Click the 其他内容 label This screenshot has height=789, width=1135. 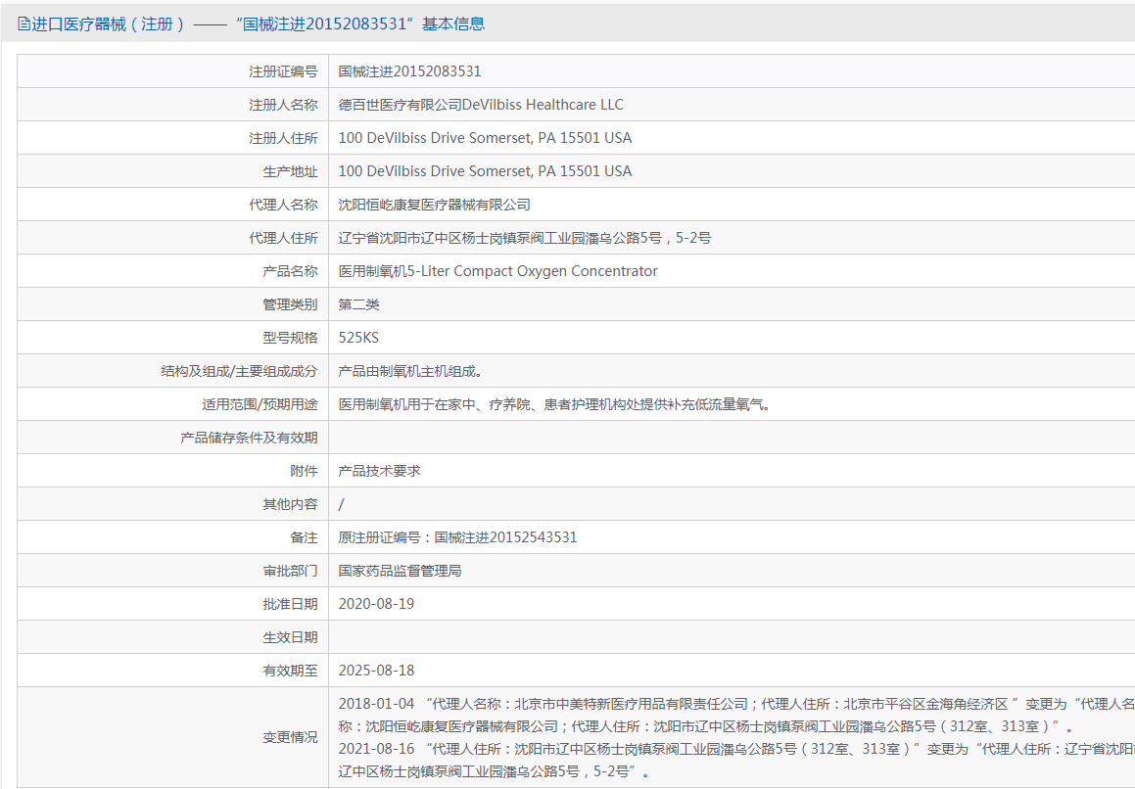click(x=290, y=504)
